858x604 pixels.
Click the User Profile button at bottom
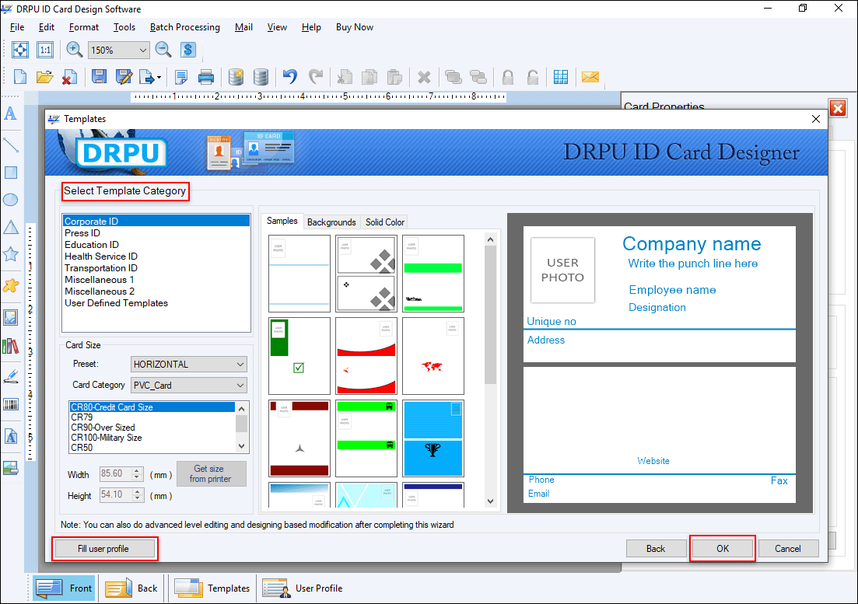(303, 588)
